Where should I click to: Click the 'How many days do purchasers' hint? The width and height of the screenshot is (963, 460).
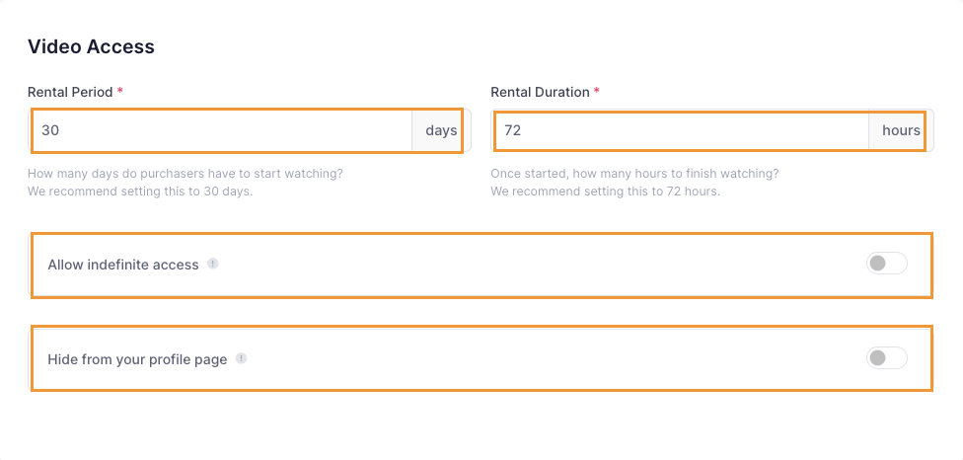pos(185,173)
